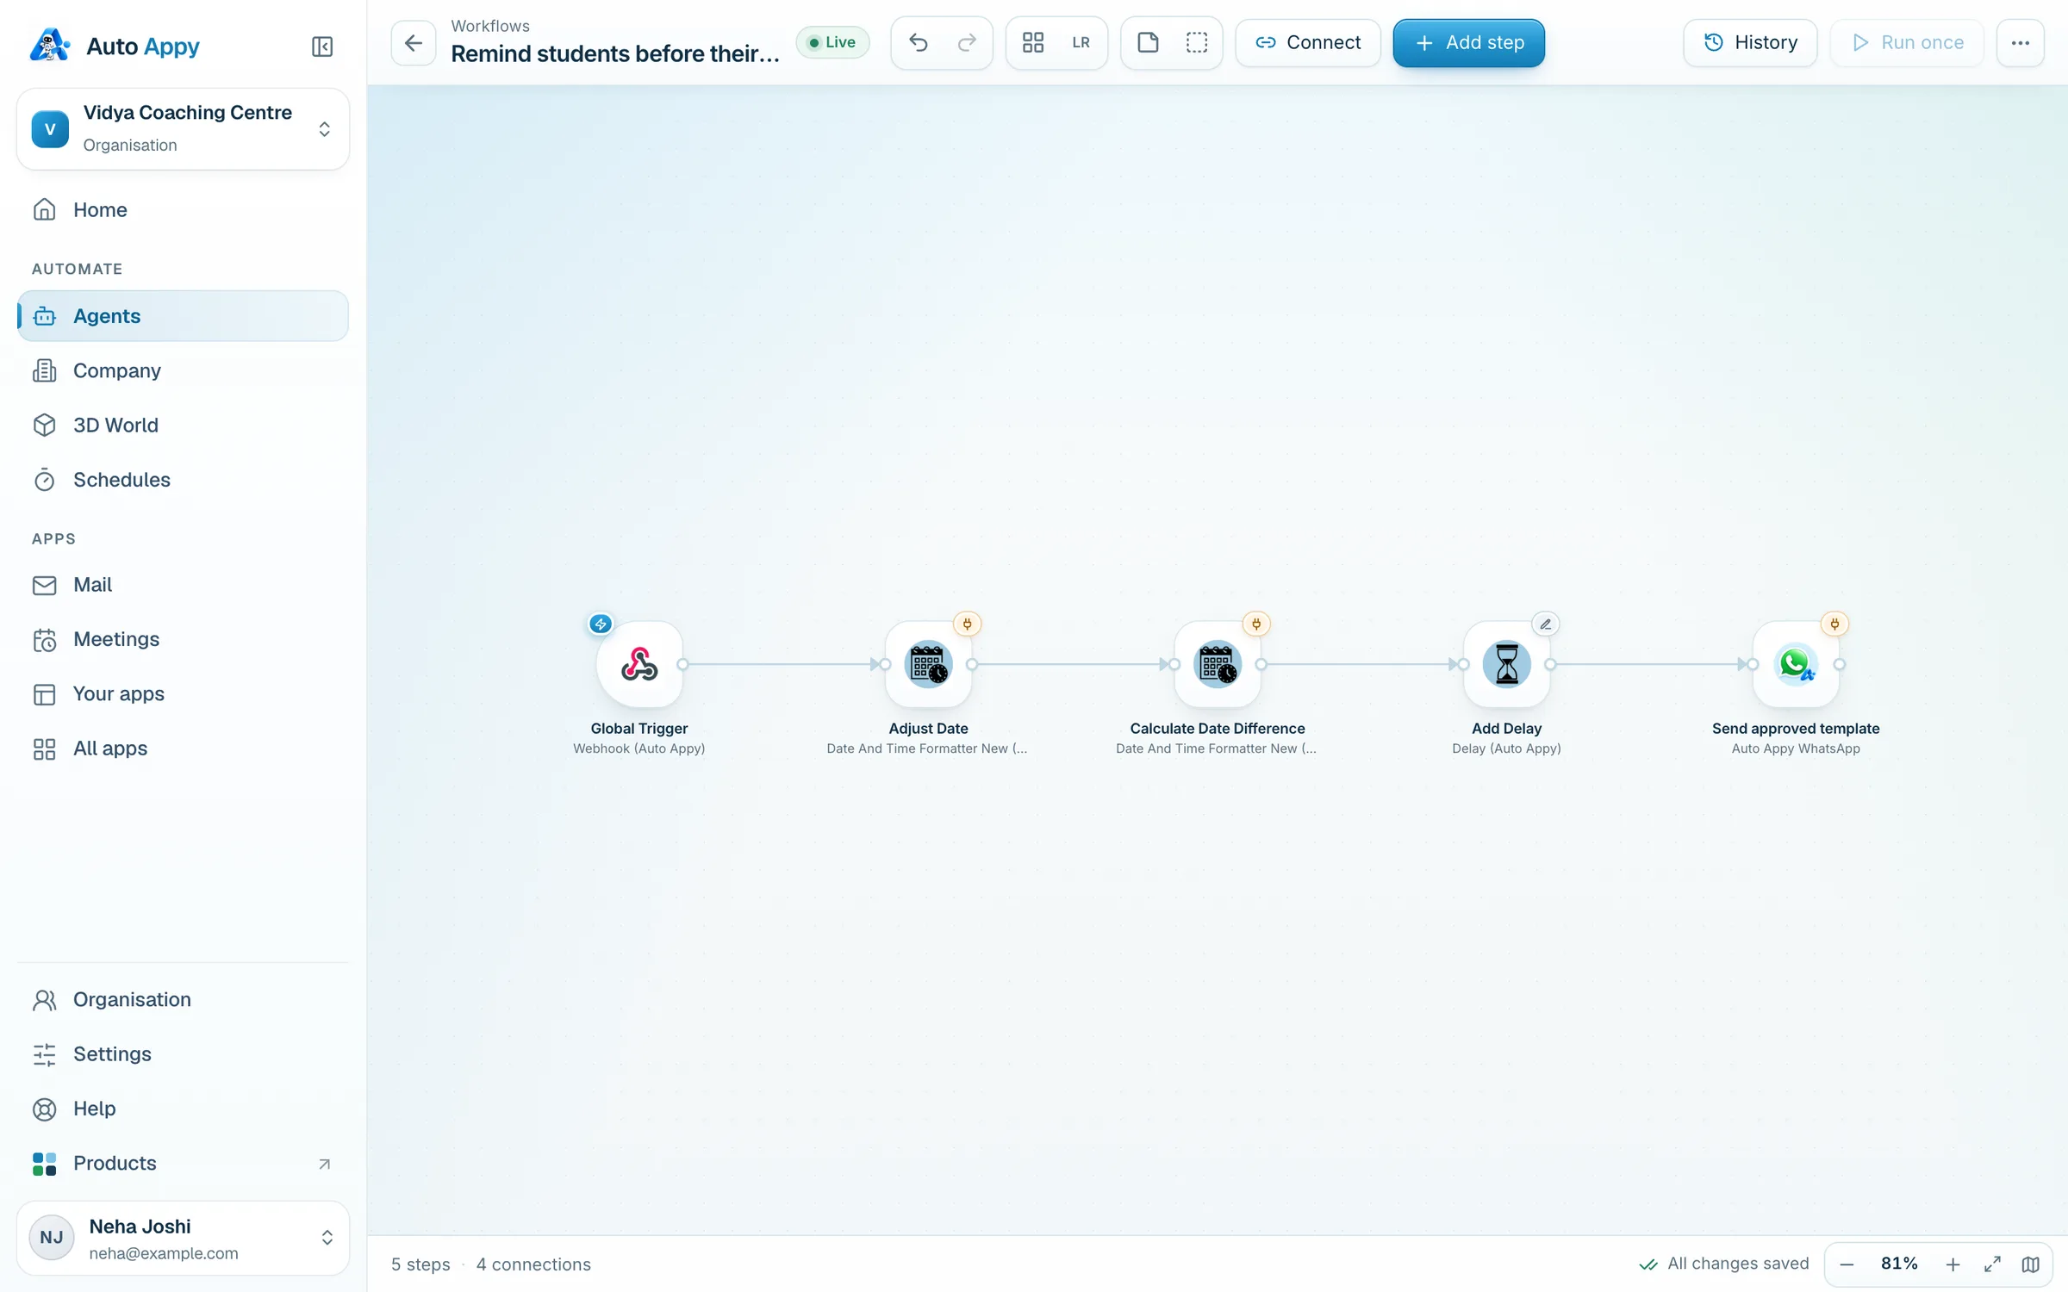
Task: Click Add step button
Action: pos(1469,43)
